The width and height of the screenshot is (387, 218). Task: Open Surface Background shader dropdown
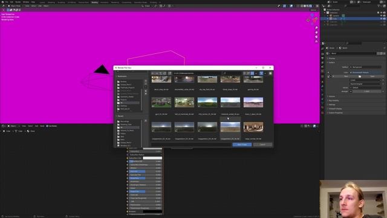coord(365,67)
